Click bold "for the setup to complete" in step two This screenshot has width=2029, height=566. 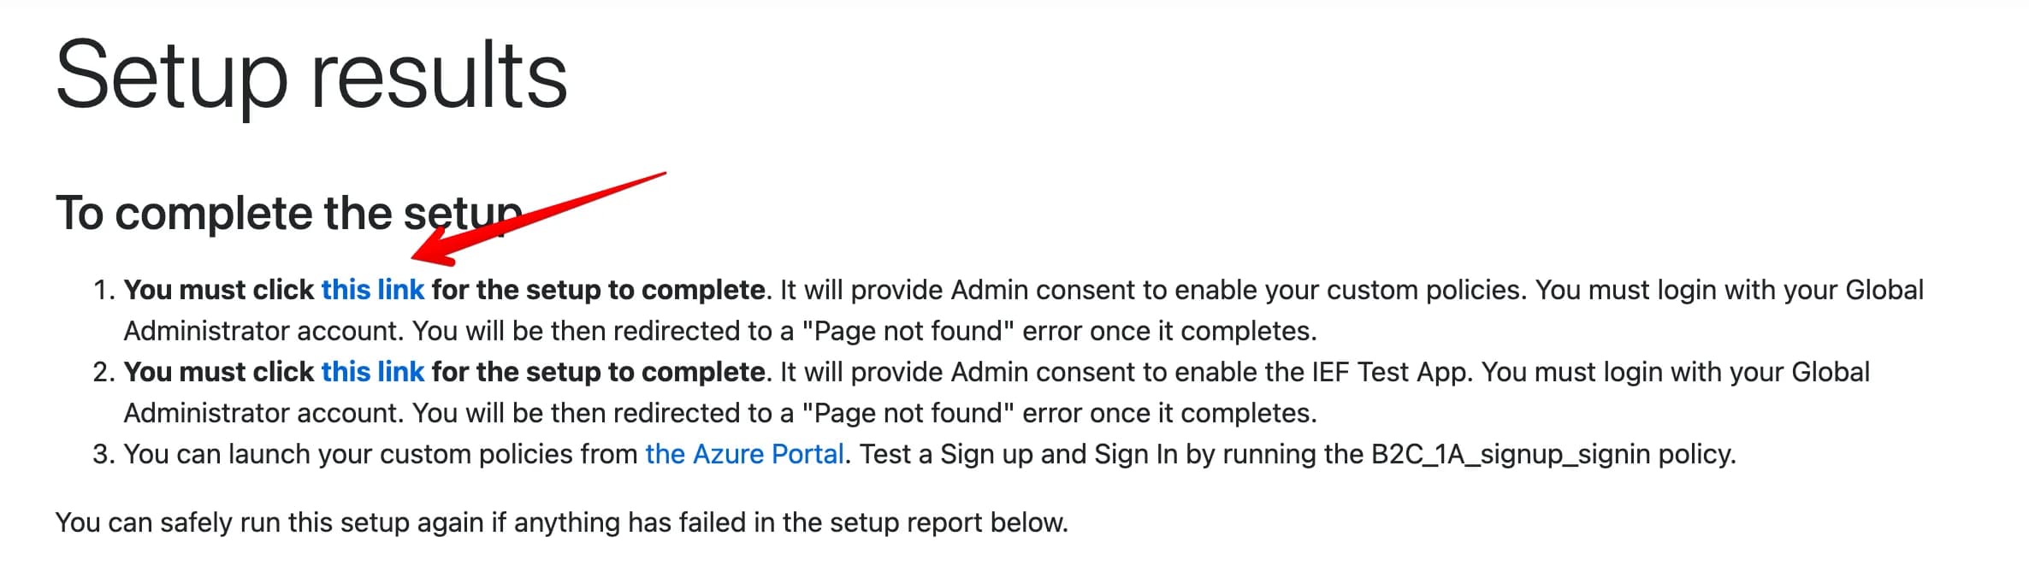(x=598, y=372)
